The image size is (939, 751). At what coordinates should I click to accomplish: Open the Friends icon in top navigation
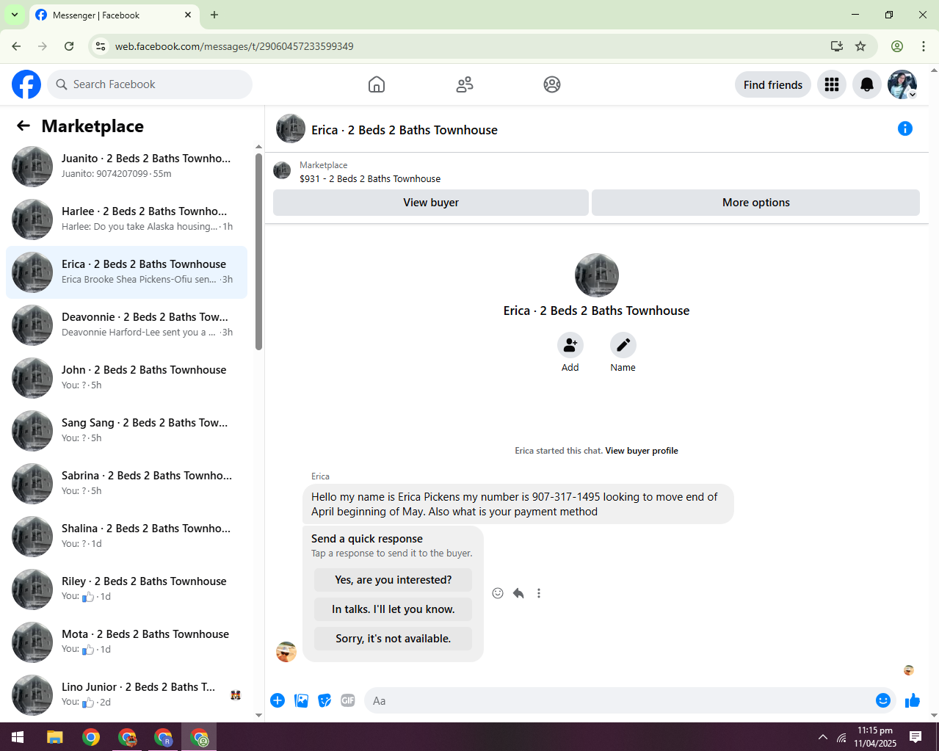click(x=465, y=84)
